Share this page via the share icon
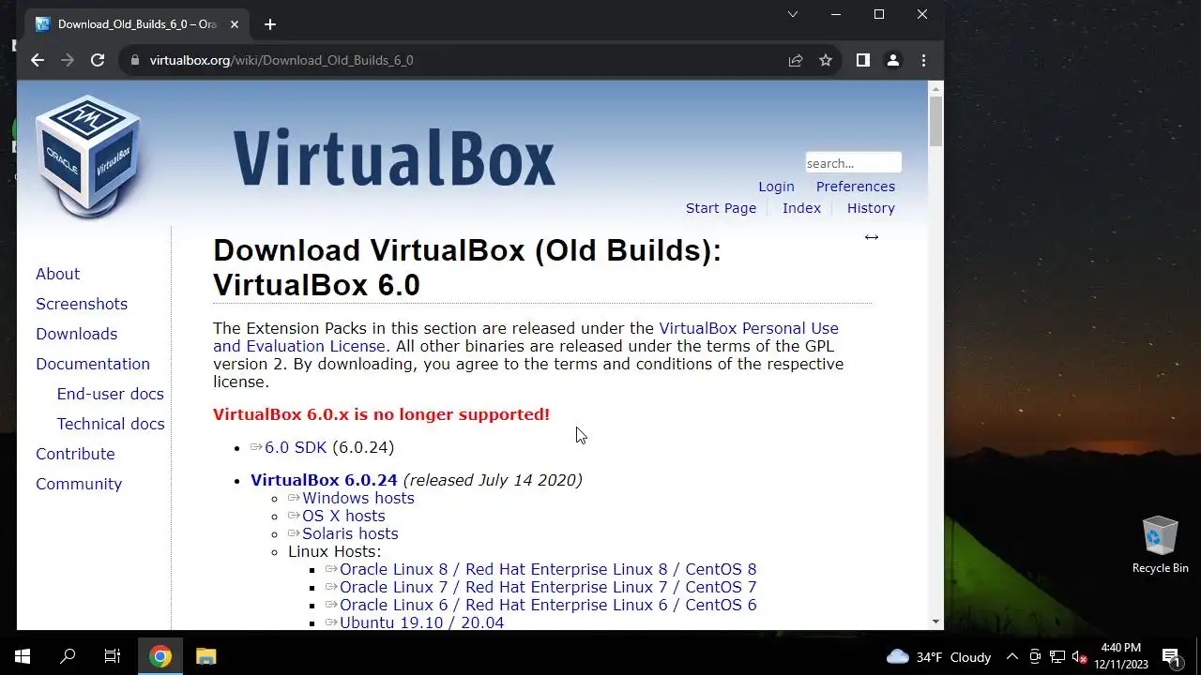The width and height of the screenshot is (1201, 675). coord(796,60)
